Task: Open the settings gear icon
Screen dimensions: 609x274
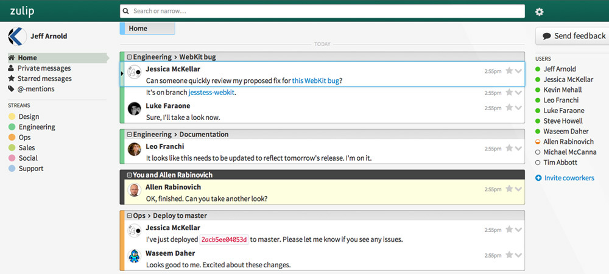Action: [x=539, y=12]
